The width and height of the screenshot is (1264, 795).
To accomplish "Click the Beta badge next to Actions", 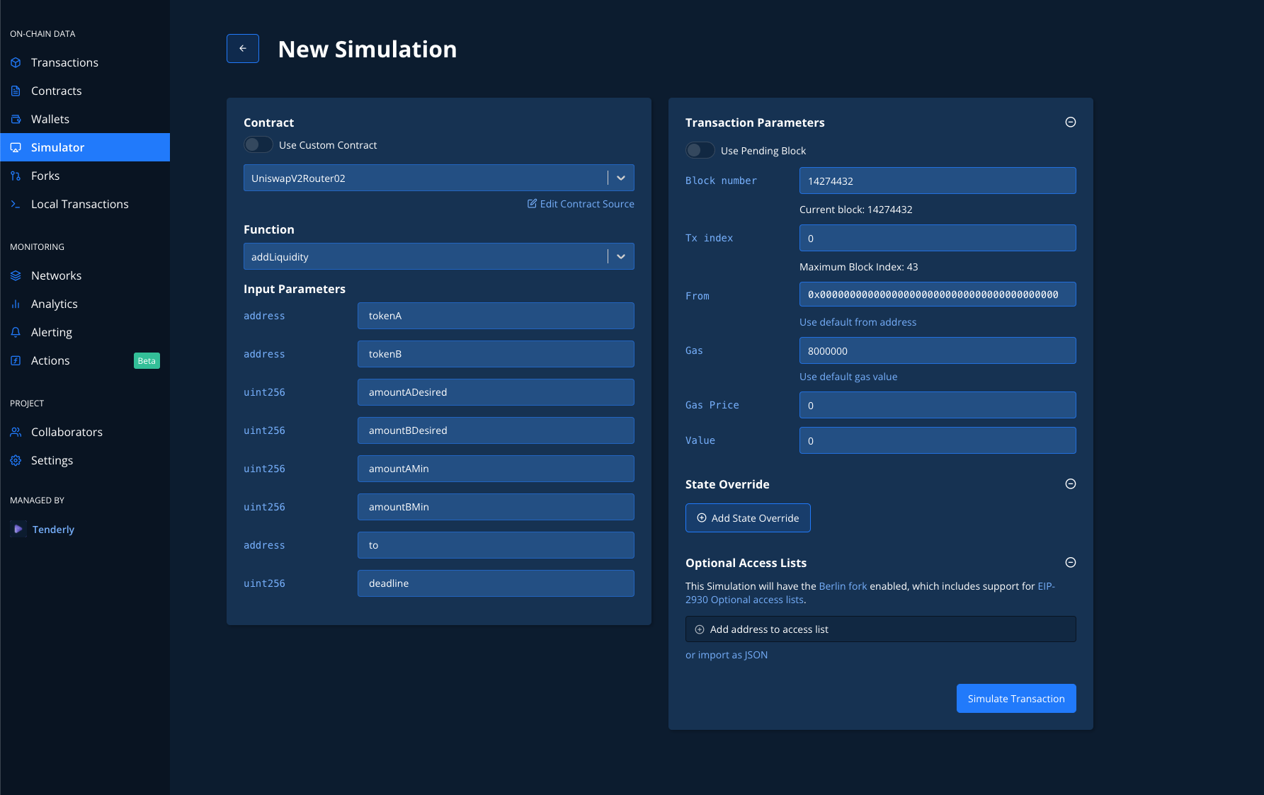I will click(147, 361).
